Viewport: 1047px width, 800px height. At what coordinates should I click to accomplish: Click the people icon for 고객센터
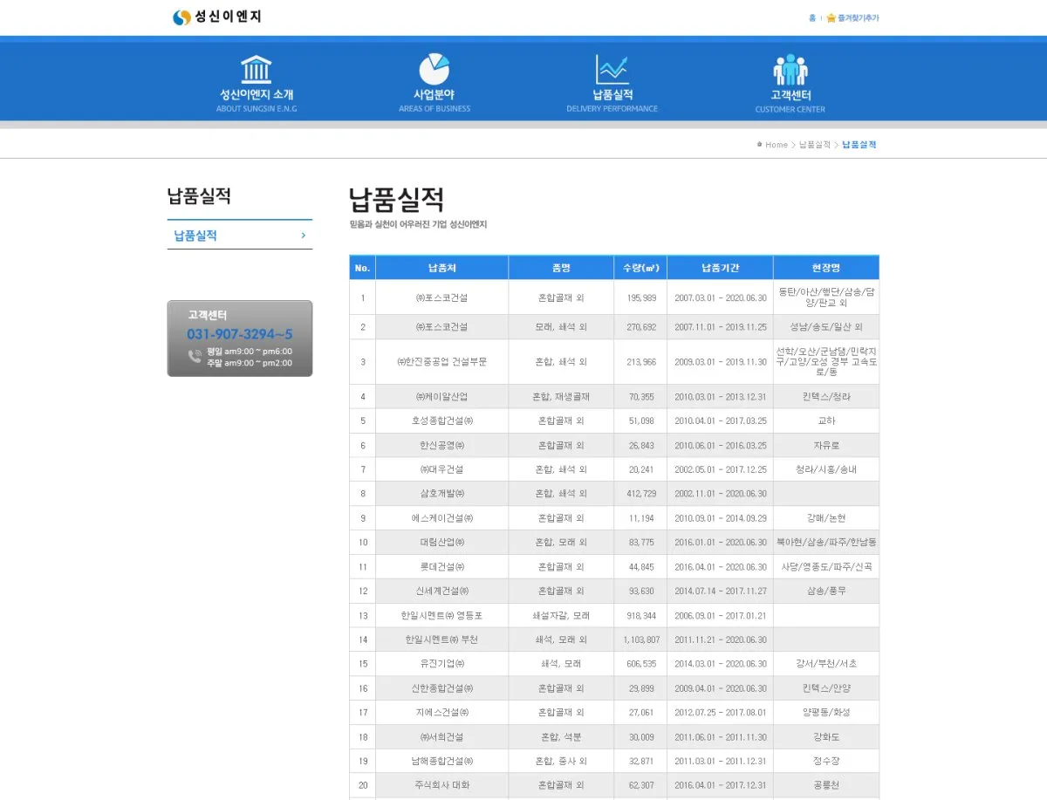pyautogui.click(x=790, y=70)
